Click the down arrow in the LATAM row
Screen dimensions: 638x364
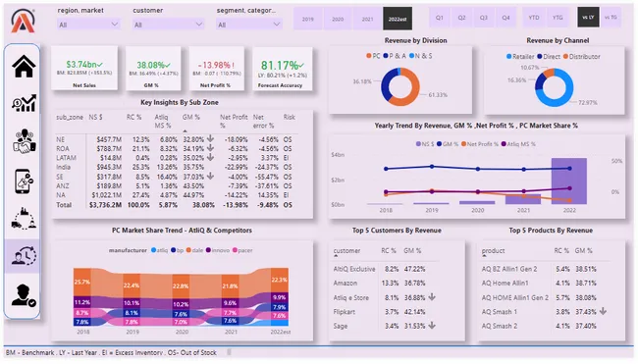(x=210, y=157)
